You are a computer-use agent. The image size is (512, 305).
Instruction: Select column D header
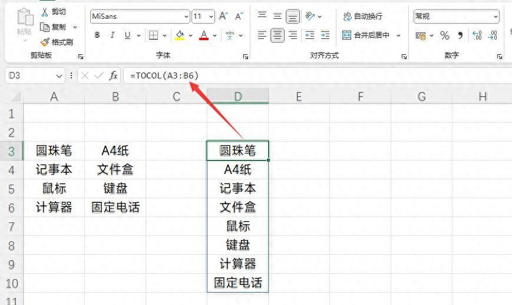[x=237, y=96]
